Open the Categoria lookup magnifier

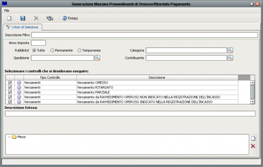(230, 50)
